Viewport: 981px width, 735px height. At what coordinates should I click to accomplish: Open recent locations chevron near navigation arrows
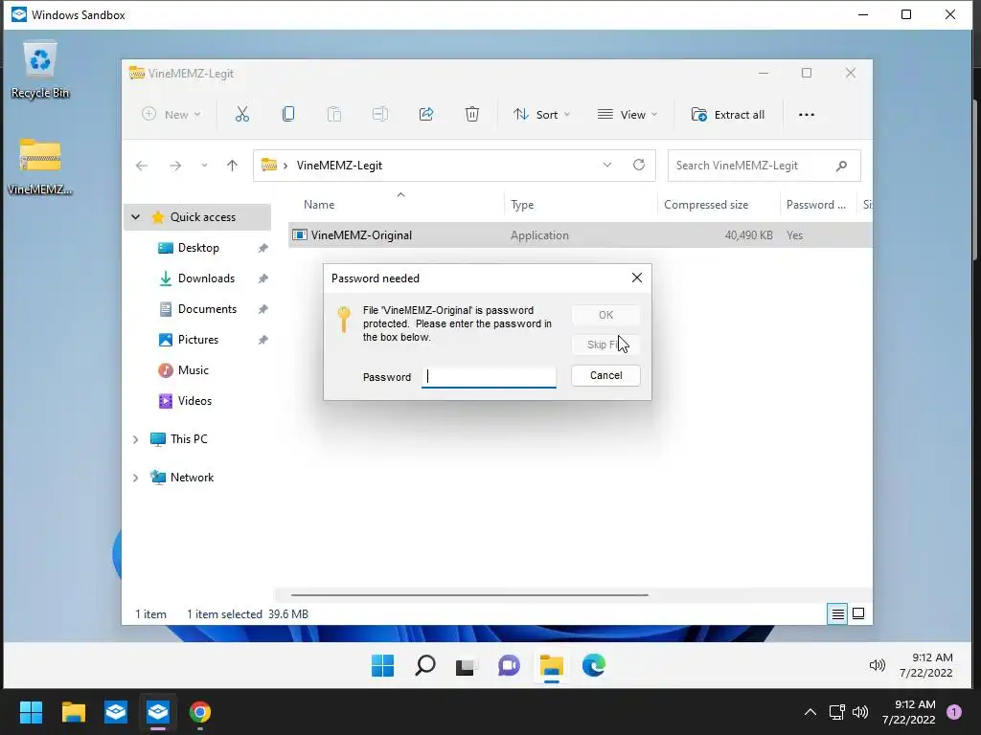[x=204, y=166]
